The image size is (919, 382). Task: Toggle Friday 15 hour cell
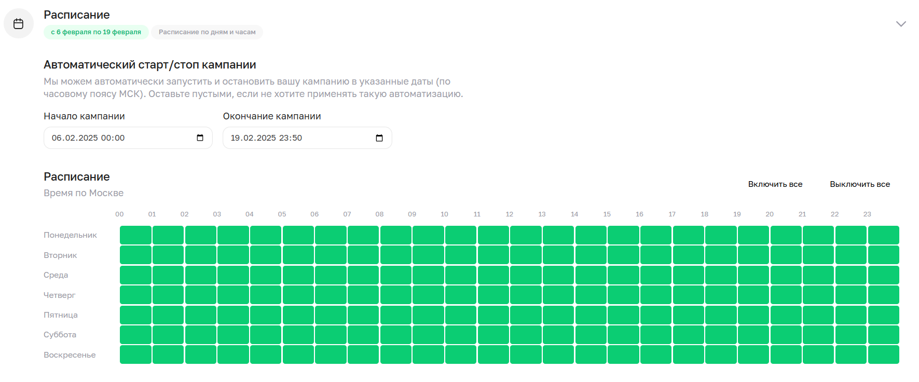pyautogui.click(x=623, y=315)
